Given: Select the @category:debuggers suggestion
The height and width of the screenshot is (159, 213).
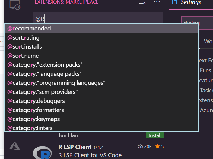Looking at the screenshot, I should click(101, 101).
